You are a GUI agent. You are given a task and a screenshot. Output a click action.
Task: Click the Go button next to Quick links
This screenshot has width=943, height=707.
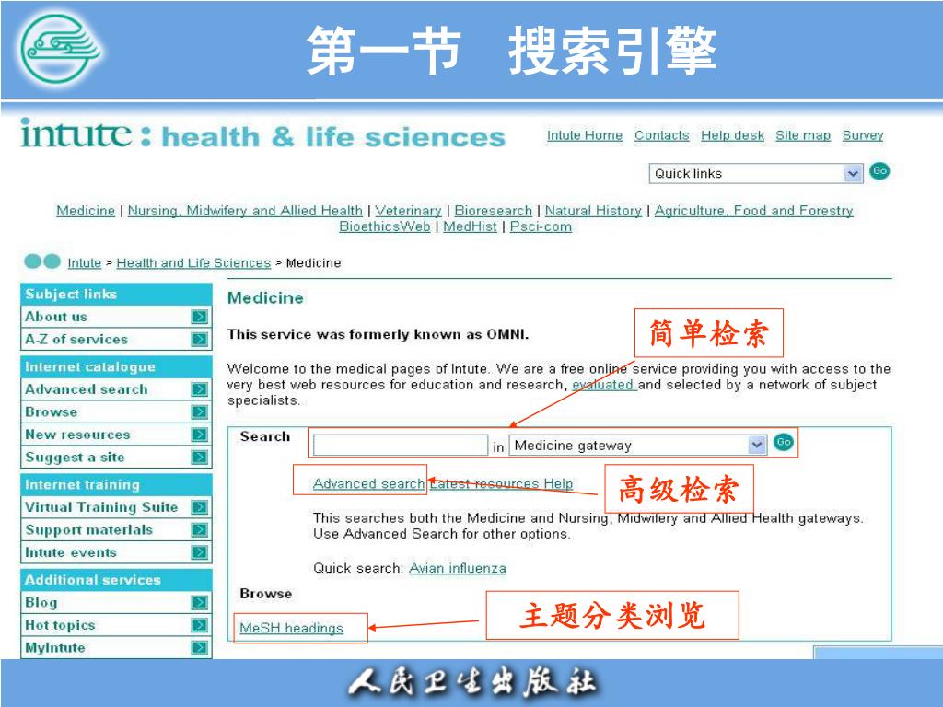pos(879,171)
